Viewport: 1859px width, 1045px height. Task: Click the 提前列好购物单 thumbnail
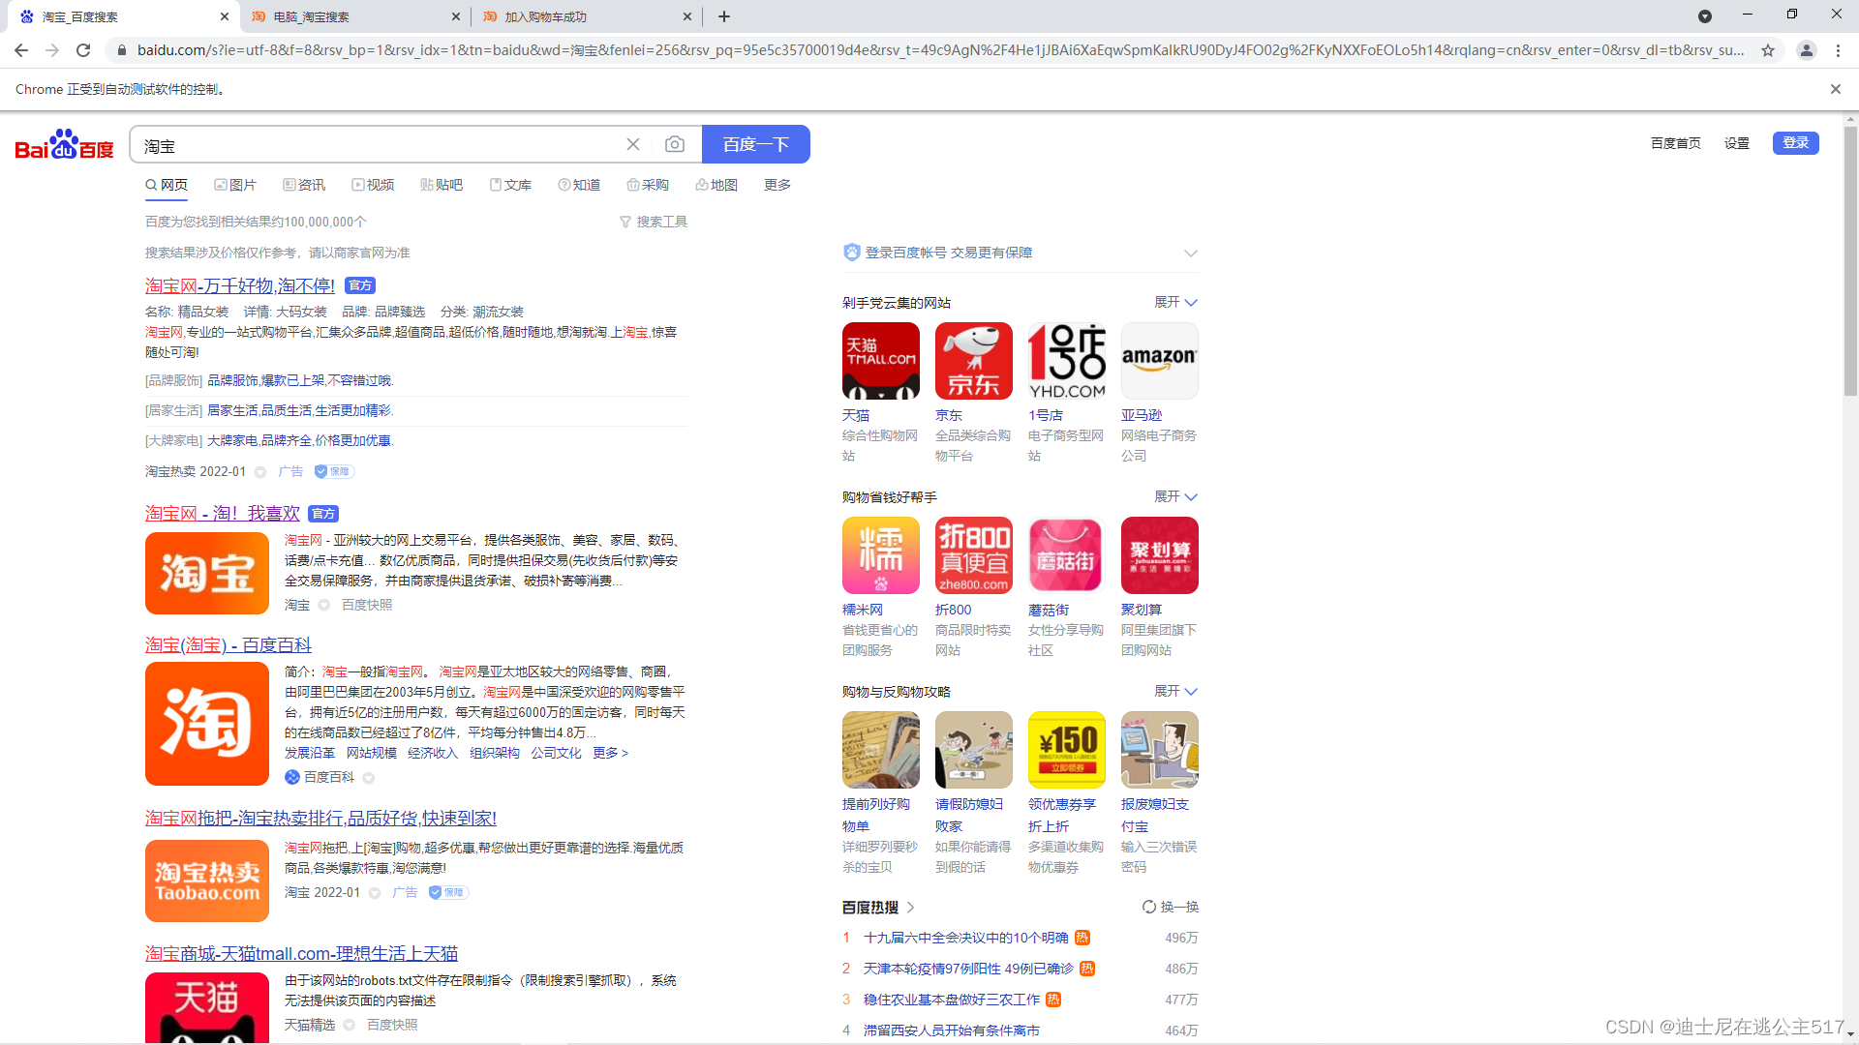pyautogui.click(x=880, y=750)
